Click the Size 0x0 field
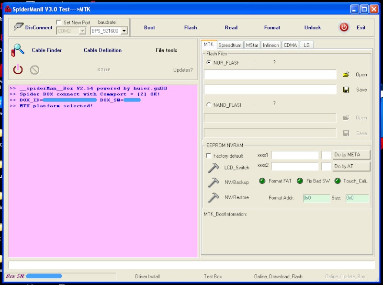Viewport: 383px width, 285px height. tap(357, 198)
